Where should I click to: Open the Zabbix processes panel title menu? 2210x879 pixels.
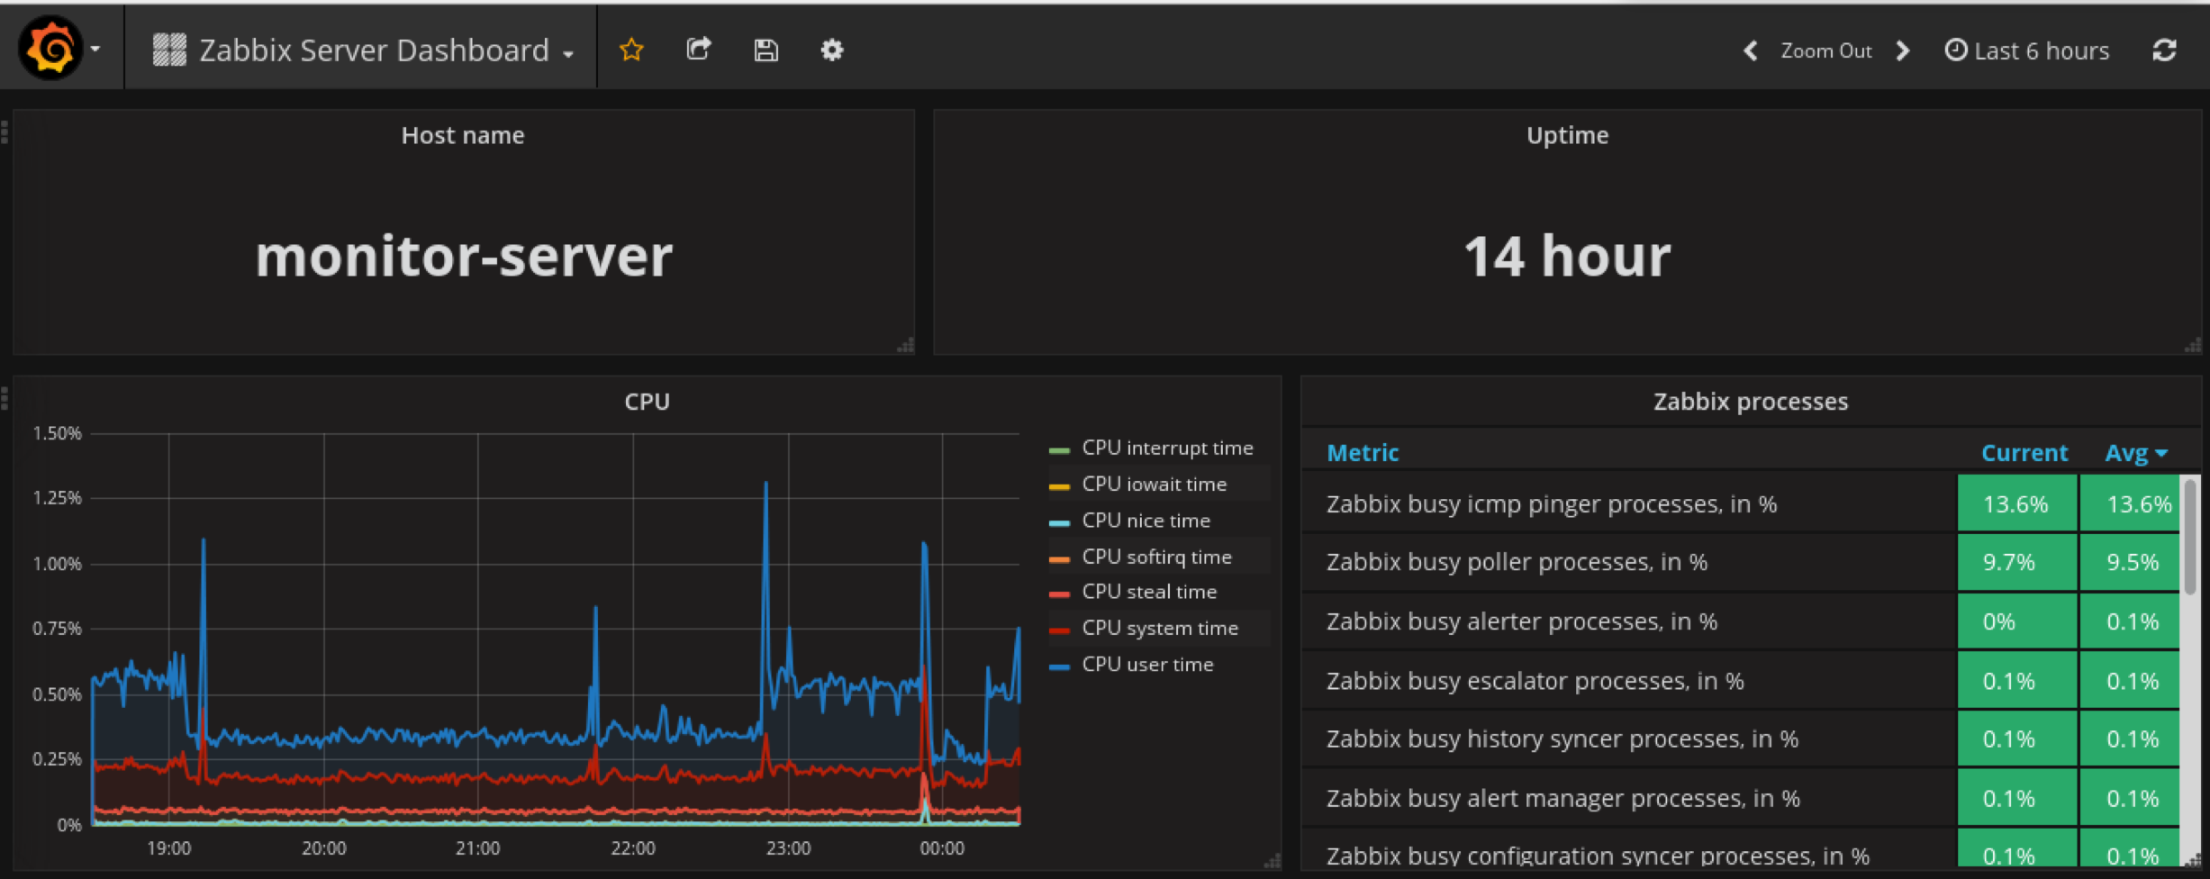point(1750,402)
